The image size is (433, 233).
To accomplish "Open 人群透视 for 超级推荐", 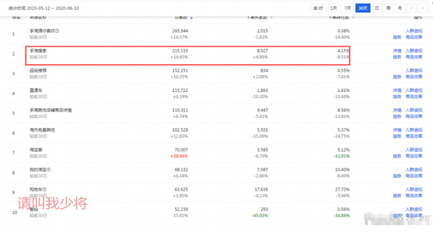I will [x=414, y=71].
